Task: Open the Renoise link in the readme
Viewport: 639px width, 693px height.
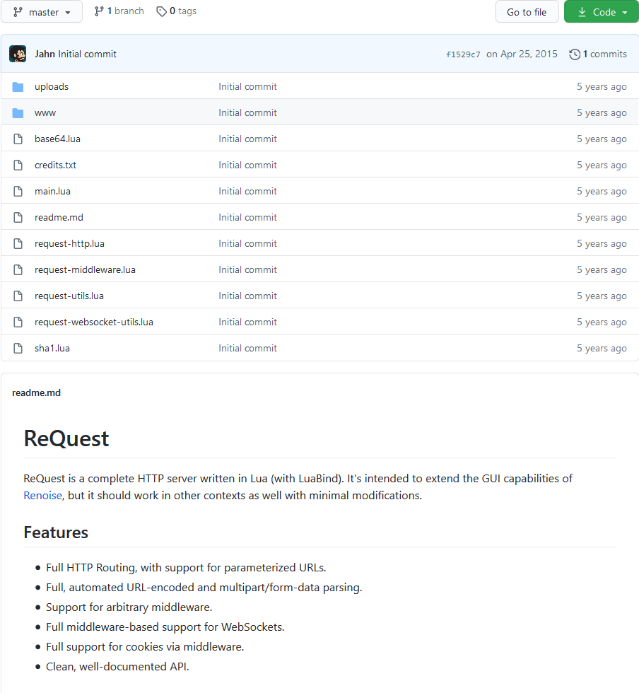Action: [43, 495]
